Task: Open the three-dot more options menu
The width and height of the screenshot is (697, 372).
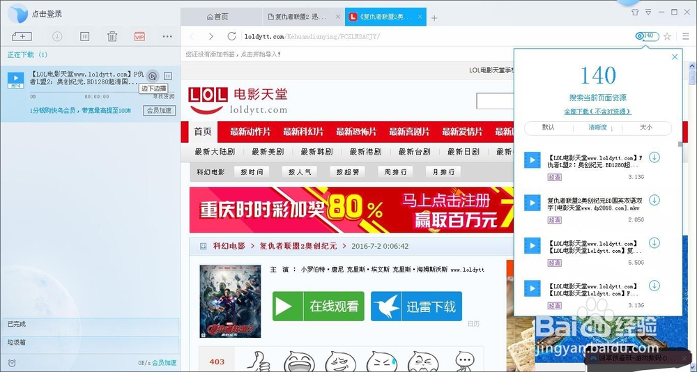Action: [167, 36]
